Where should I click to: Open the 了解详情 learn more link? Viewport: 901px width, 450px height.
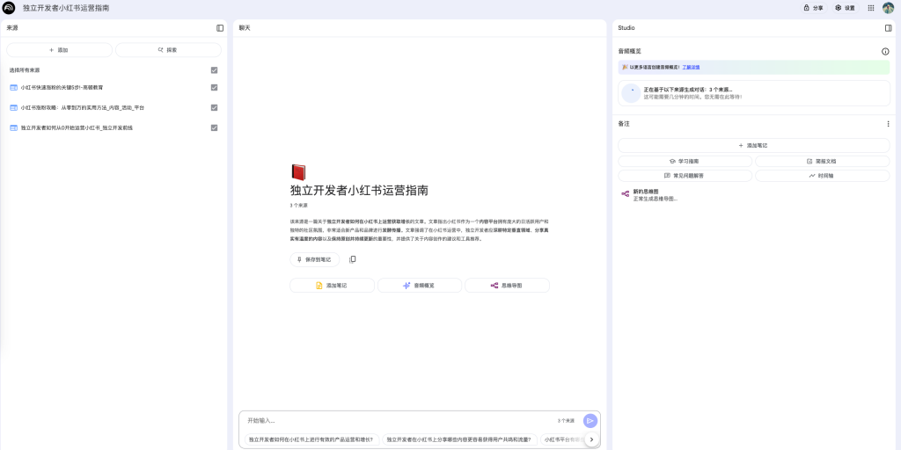(x=691, y=67)
